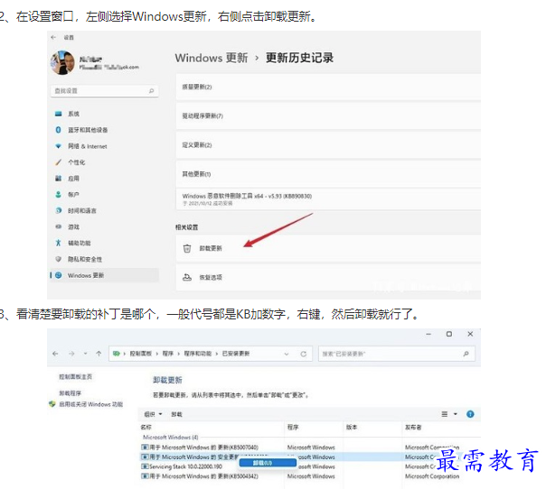The width and height of the screenshot is (546, 489).
Task: Click the refresh icon in address bar
Action: 304,354
